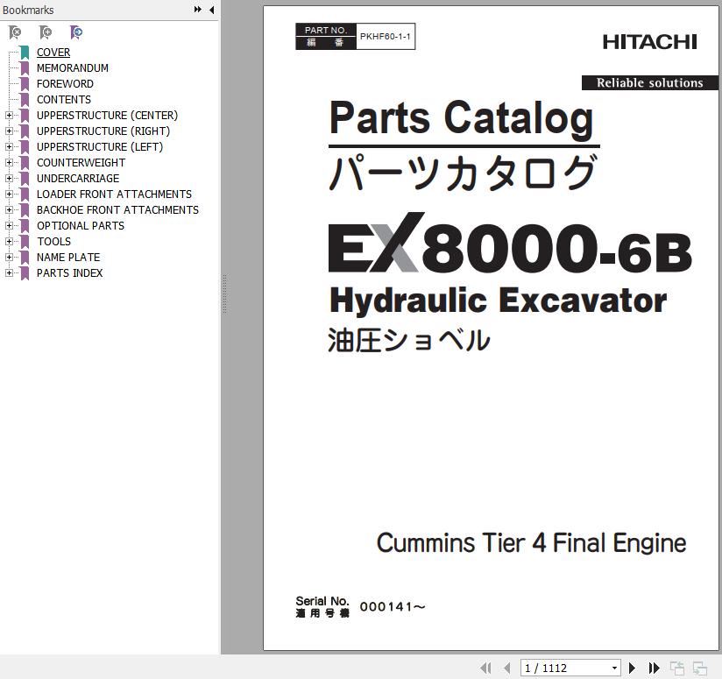The image size is (722, 679).
Task: Click the OPTIONAL PARTS bookmark ribbon icon
Action: click(25, 225)
